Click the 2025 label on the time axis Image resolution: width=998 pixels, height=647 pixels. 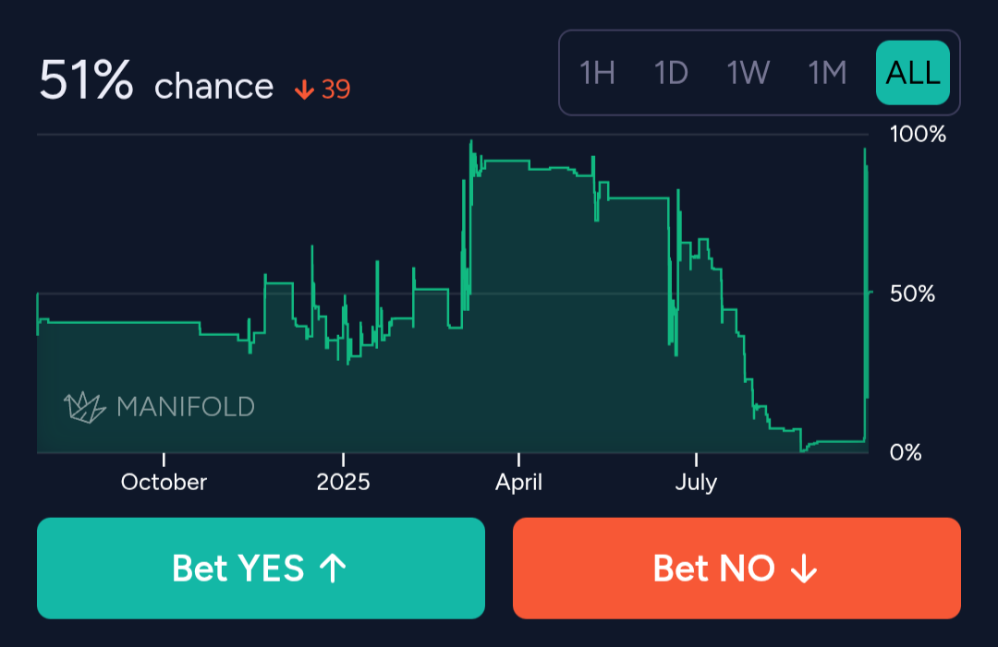pyautogui.click(x=343, y=482)
